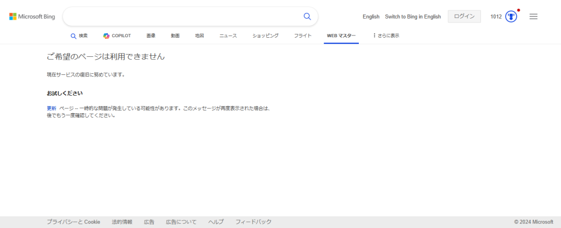Click the 1012 rewards points count

[496, 16]
